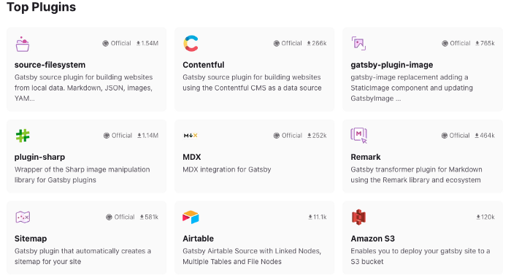511x278 pixels.
Task: Open the plugin-sharp title link
Action: pos(39,157)
